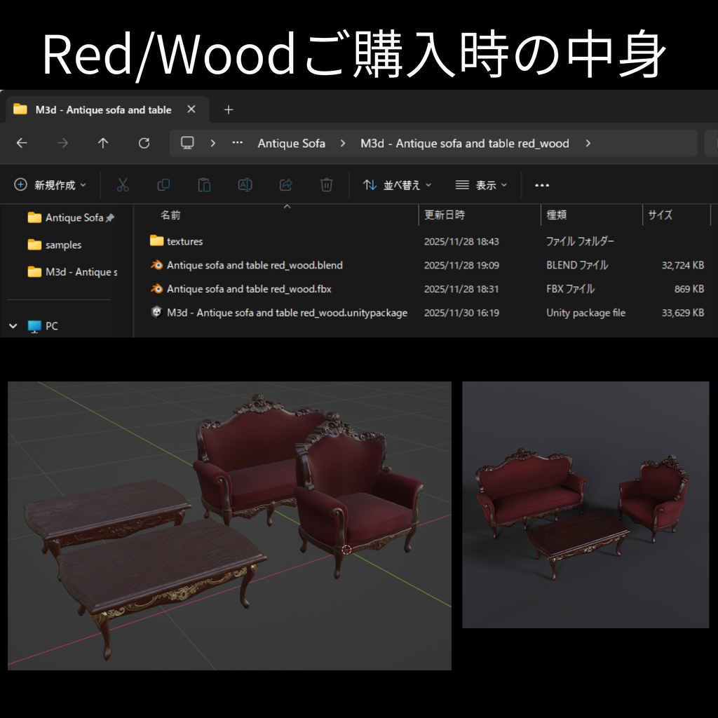Select the Rename icon in the toolbar
718x718 pixels.
pyautogui.click(x=245, y=184)
